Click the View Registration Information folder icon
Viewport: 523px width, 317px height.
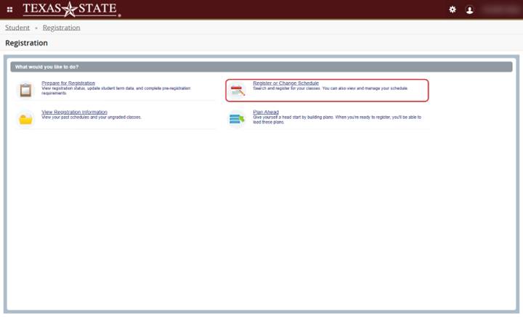point(26,119)
